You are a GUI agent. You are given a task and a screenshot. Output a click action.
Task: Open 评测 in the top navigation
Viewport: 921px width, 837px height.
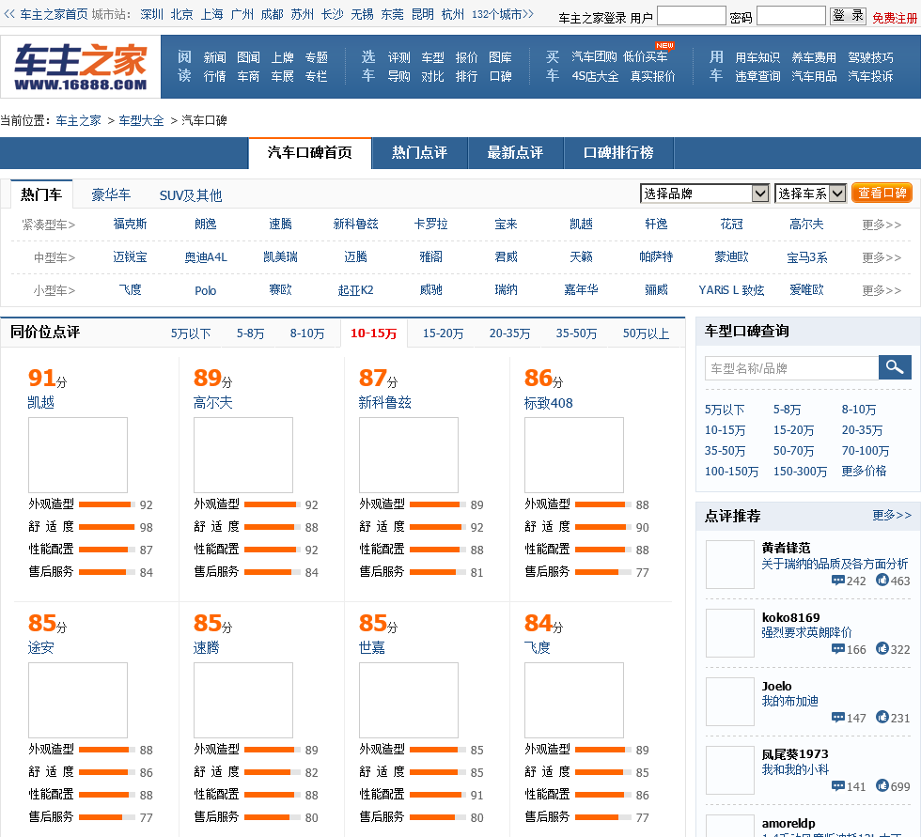click(x=398, y=57)
